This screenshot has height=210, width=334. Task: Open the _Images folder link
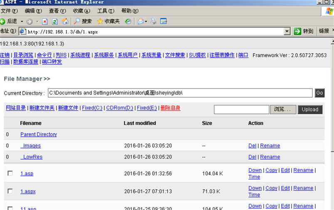pyautogui.click(x=31, y=146)
